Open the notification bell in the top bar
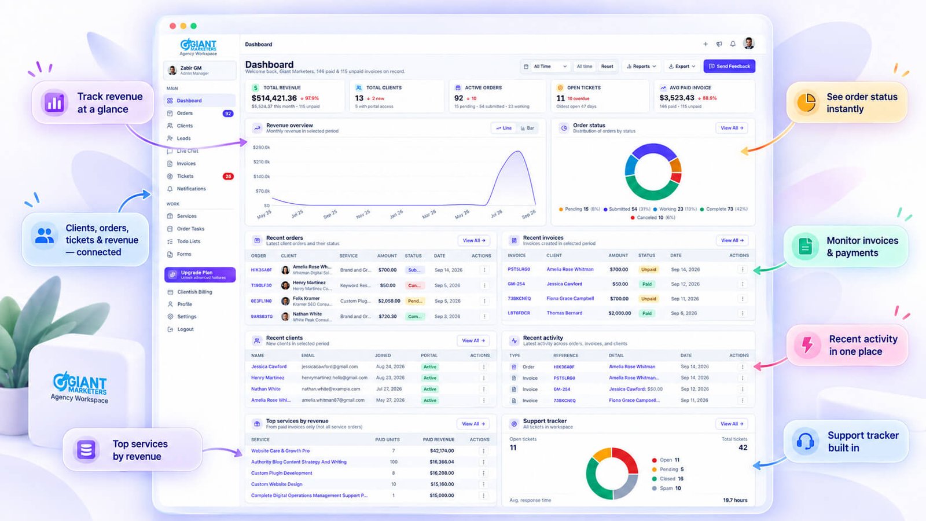This screenshot has width=926, height=521. [x=733, y=44]
